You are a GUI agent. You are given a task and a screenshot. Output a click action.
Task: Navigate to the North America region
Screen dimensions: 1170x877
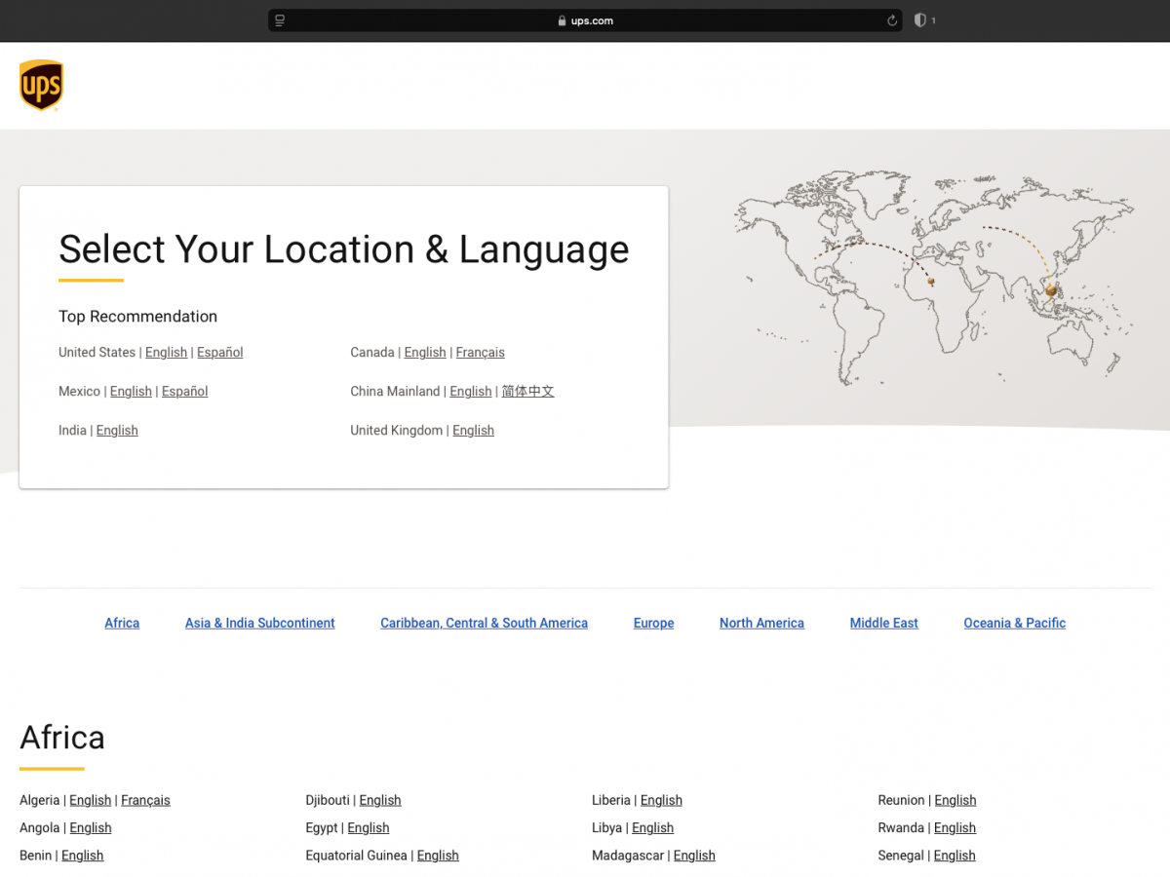761,623
